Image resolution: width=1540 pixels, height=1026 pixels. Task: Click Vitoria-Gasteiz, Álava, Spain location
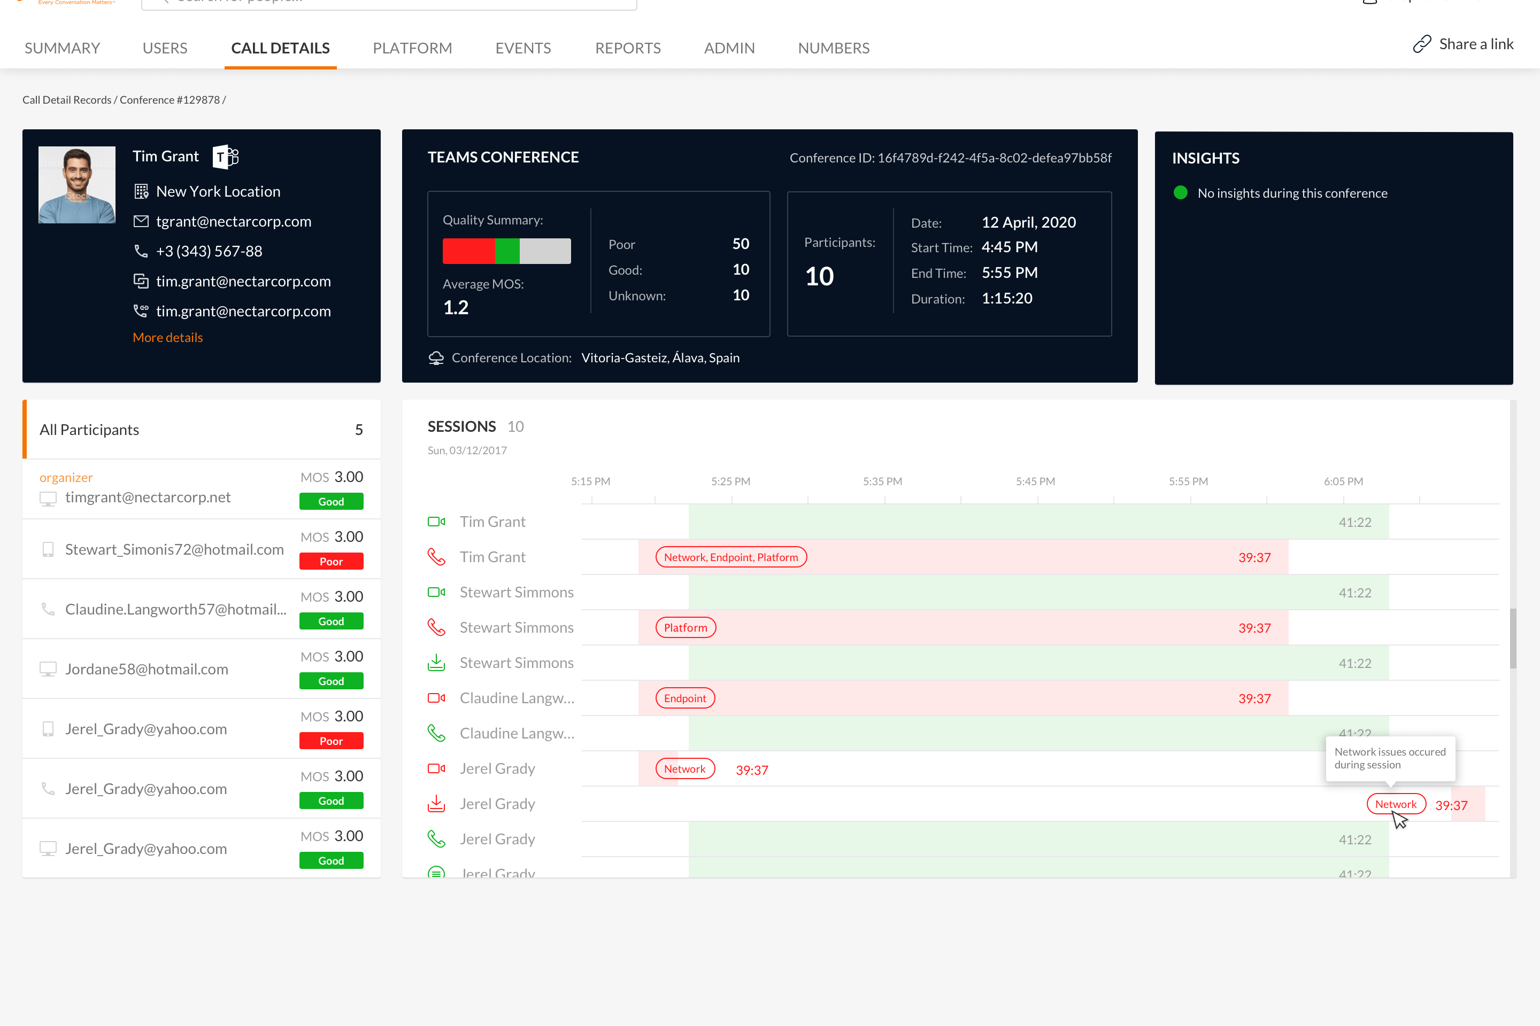coord(660,357)
